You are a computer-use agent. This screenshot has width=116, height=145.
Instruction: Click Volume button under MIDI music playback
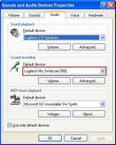pos(54,114)
